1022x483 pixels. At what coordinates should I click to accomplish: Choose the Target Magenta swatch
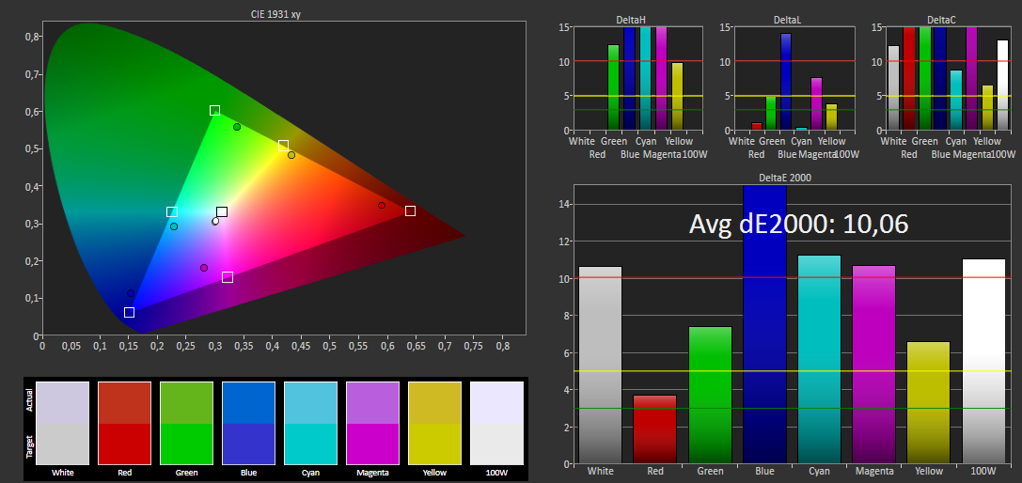373,444
